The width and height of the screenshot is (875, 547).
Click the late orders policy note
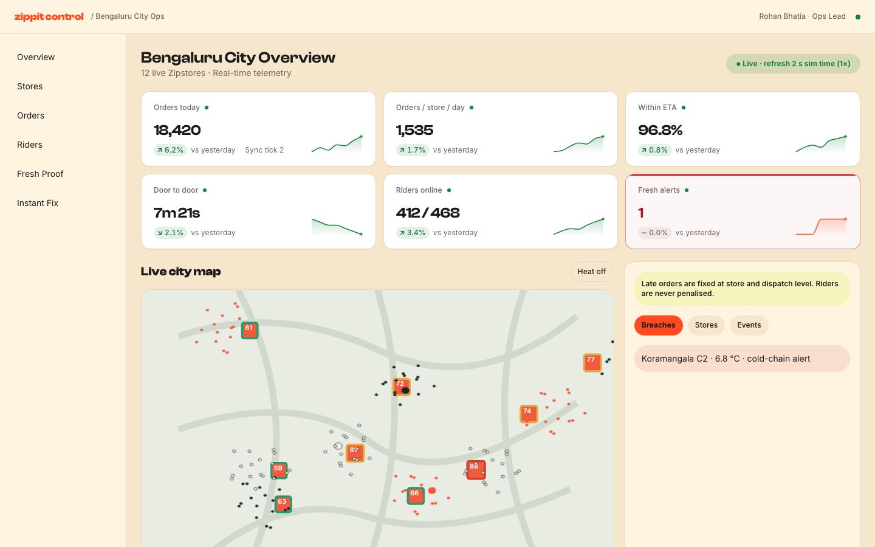click(742, 289)
